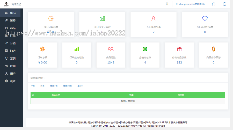Screen dimensions: 233x130
Task: Open the 门店 stores menu item
Action: [10, 51]
